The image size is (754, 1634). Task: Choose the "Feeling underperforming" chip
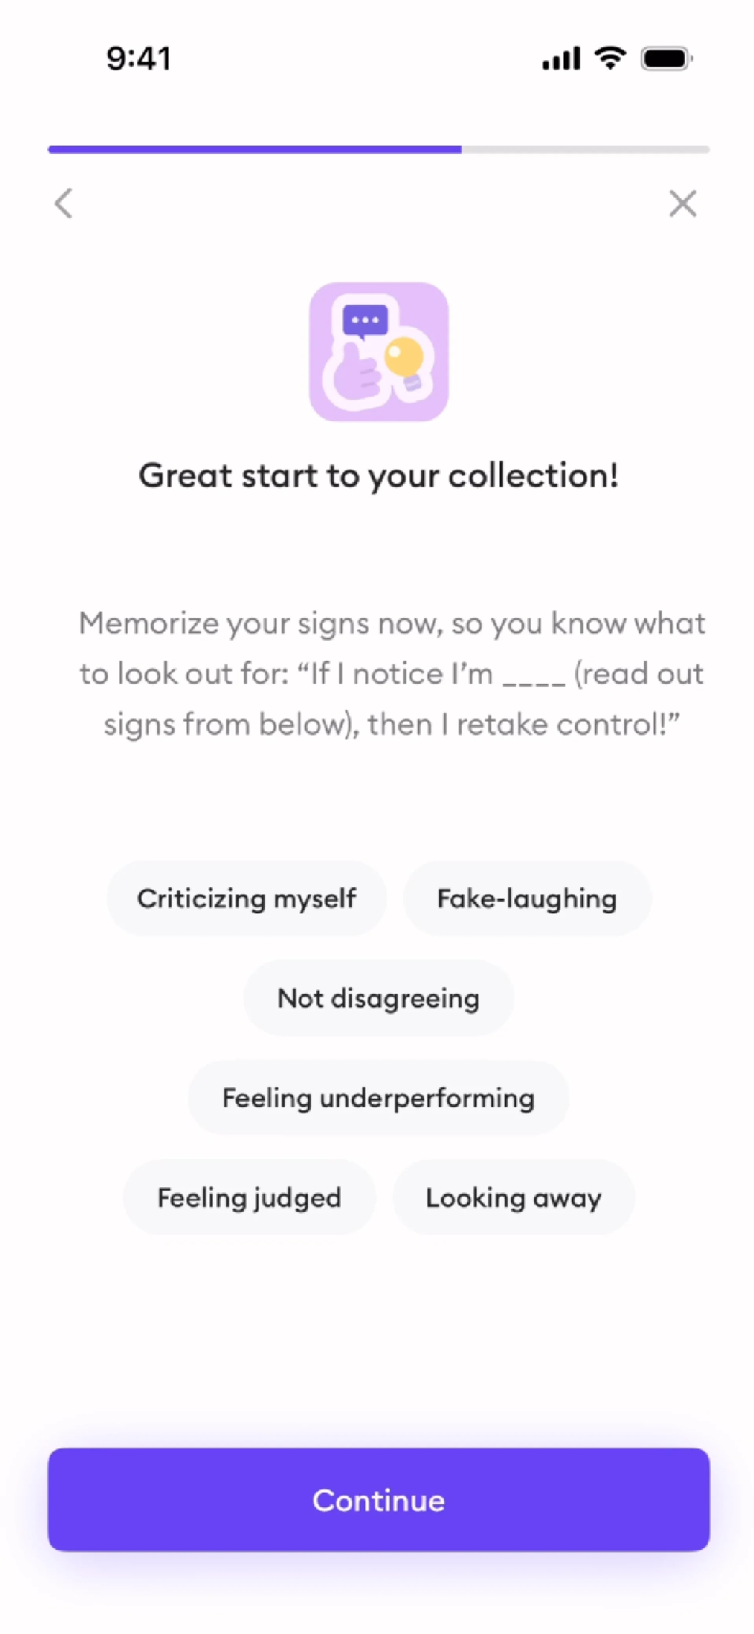379,1098
